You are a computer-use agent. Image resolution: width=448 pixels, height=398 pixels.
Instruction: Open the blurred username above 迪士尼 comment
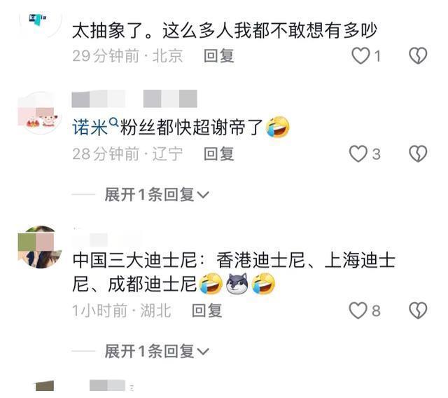[107, 238]
